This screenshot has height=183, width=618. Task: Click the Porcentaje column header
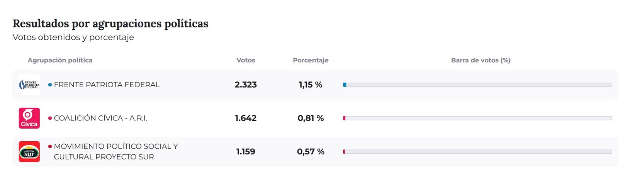pyautogui.click(x=311, y=60)
